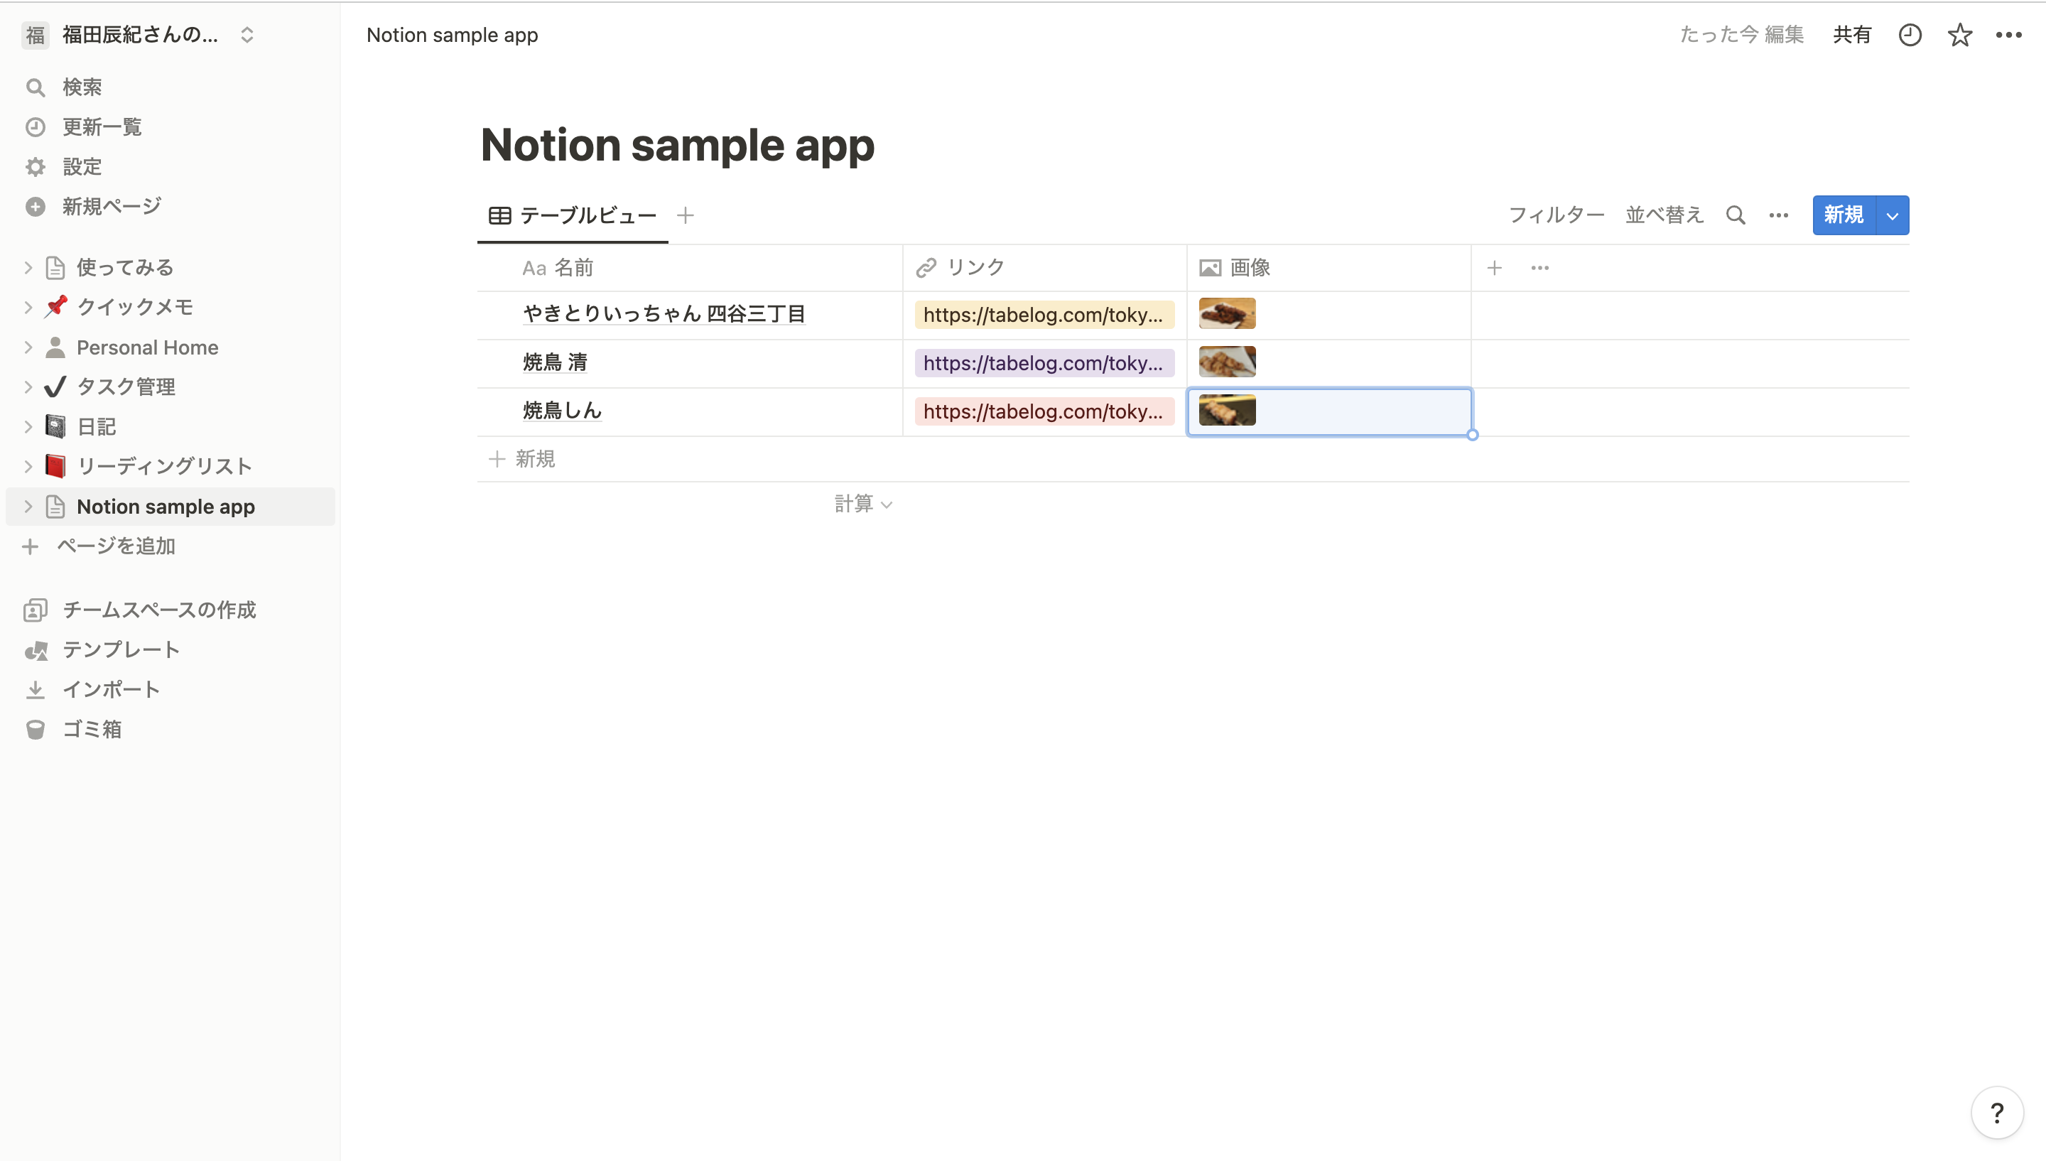Click the help question mark button
This screenshot has height=1161, width=2046.
[x=1996, y=1113]
